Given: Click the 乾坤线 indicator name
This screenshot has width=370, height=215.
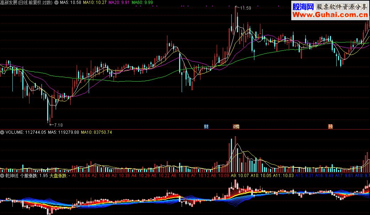Looking at the screenshot, I should click(x=12, y=176).
